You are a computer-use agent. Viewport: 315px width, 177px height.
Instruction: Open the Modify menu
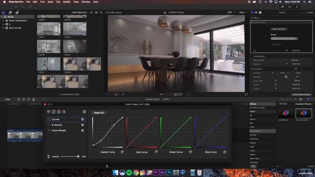[67, 2]
